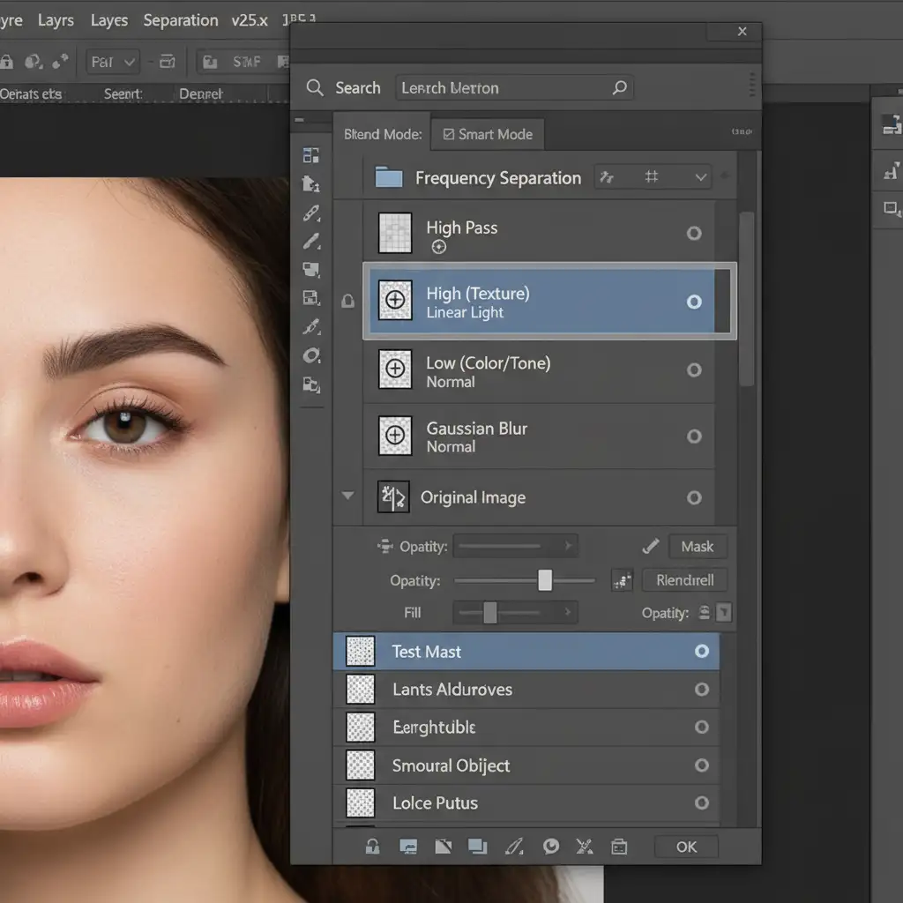The height and width of the screenshot is (903, 903).
Task: Click the crossed tools icon in bottom toolbar
Action: coord(584,847)
